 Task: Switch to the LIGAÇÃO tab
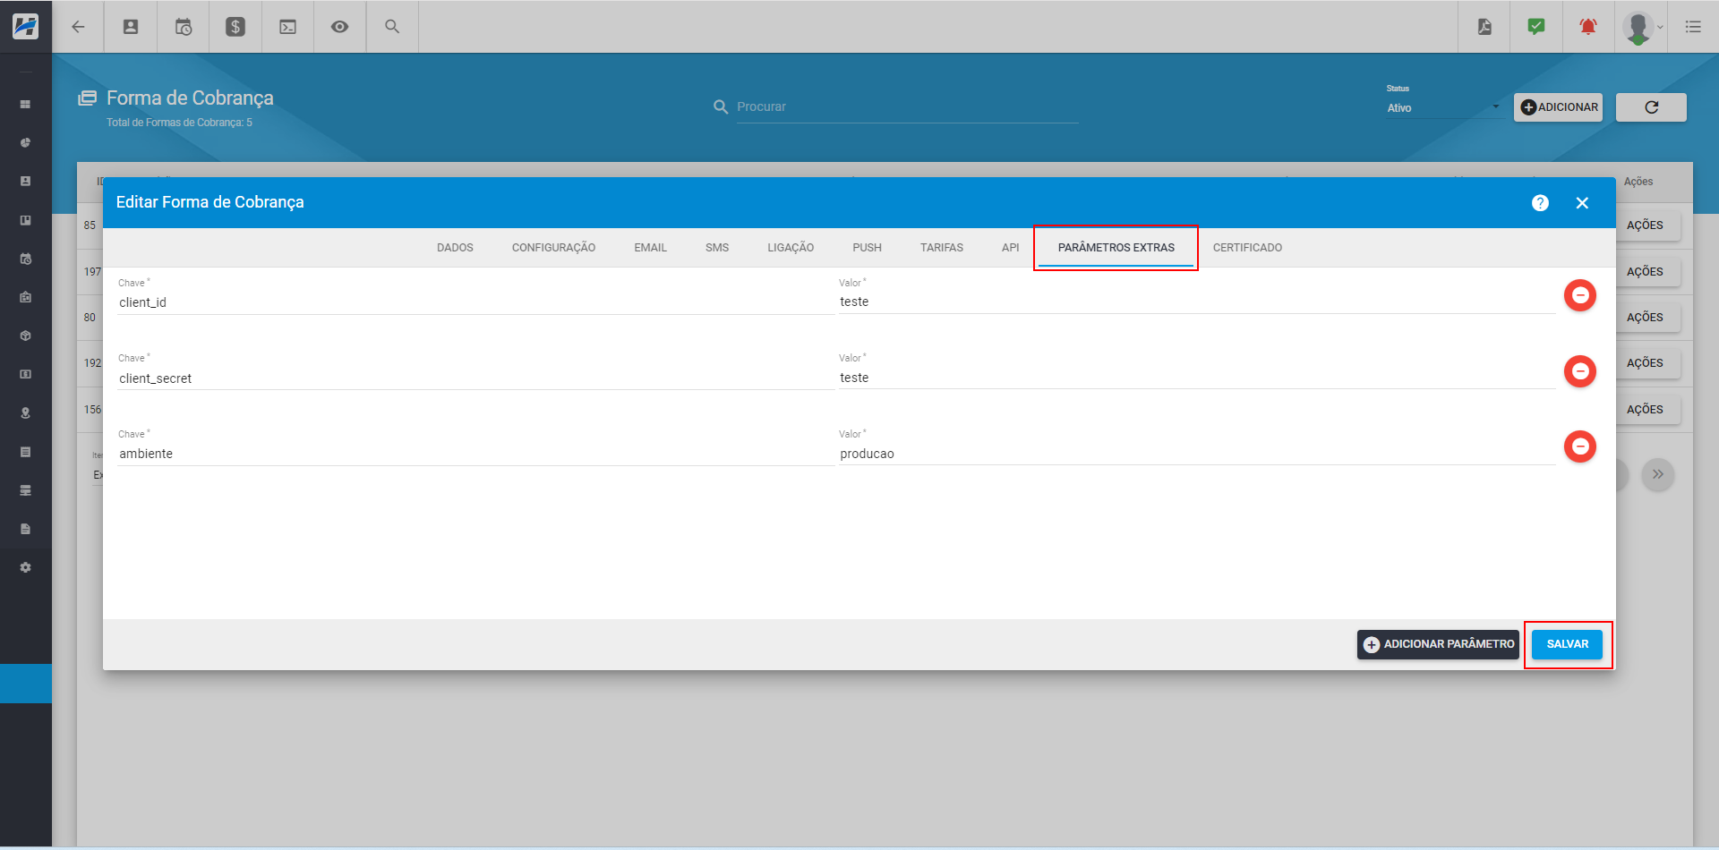tap(791, 248)
